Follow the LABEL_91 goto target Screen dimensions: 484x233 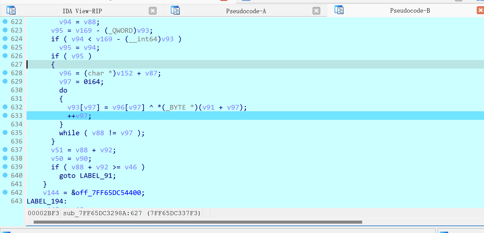coord(97,176)
